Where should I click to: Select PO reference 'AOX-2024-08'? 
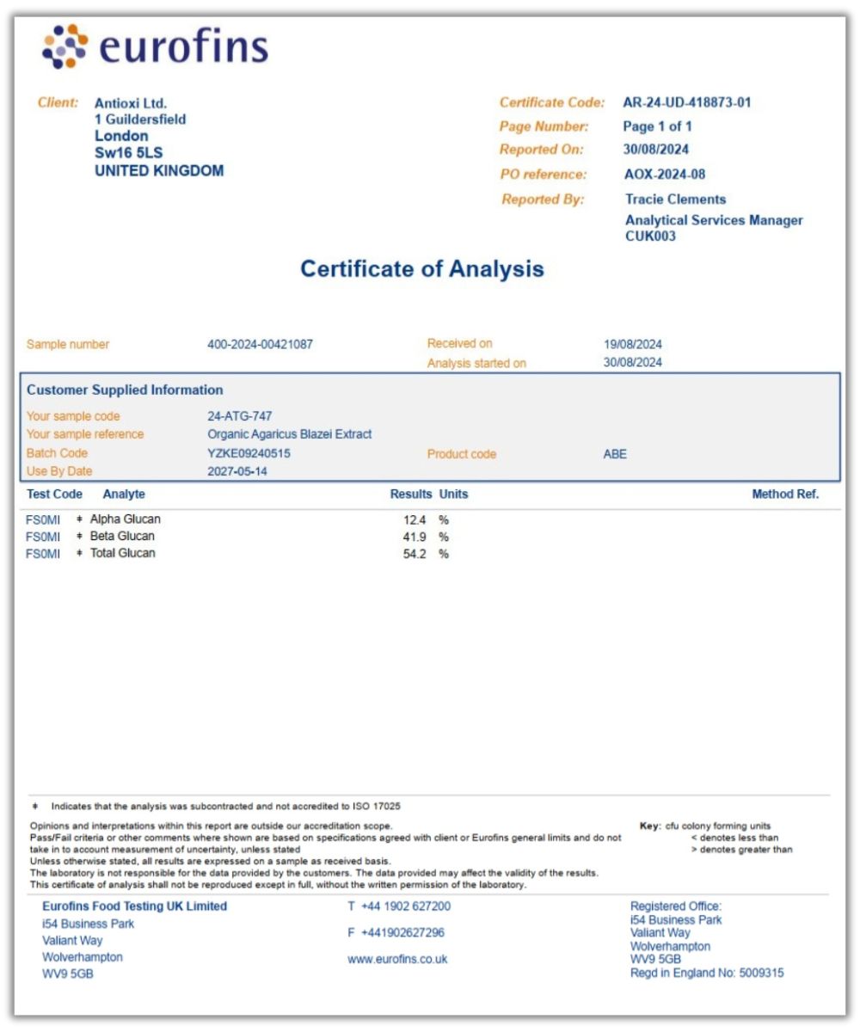(x=665, y=175)
